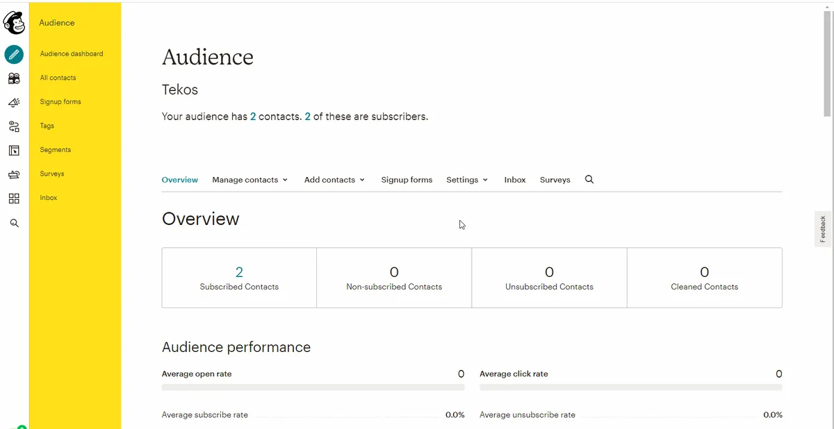
Task: Expand the Manage contacts dropdown
Action: click(250, 179)
